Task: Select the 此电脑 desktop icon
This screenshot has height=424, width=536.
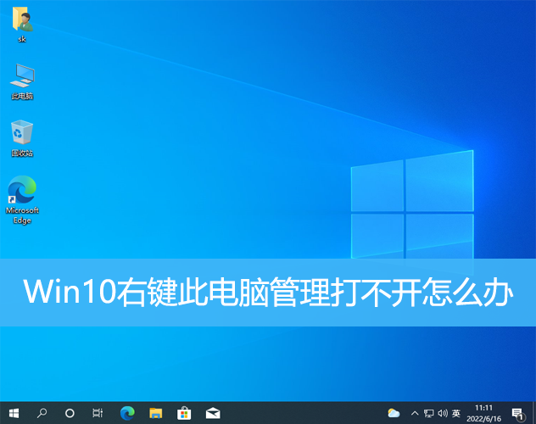Action: (22, 79)
